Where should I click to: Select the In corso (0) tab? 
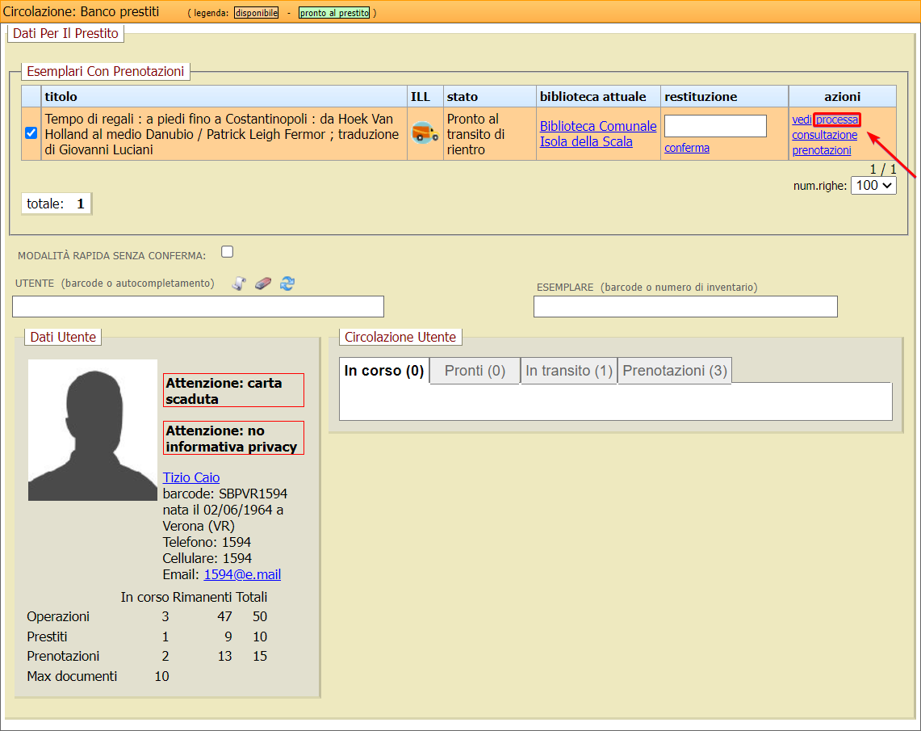(x=384, y=371)
